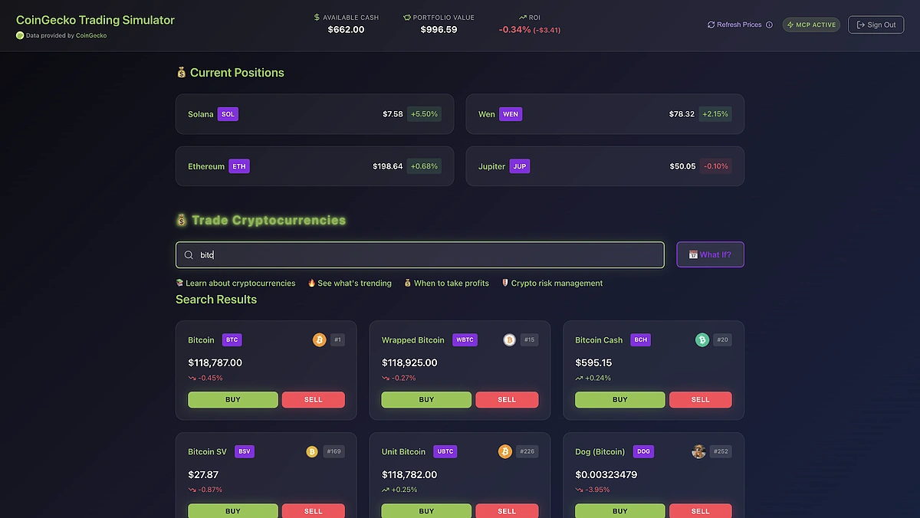This screenshot has width=920, height=518.
Task: Toggle the MCP ACTIVE status badge
Action: [811, 24]
